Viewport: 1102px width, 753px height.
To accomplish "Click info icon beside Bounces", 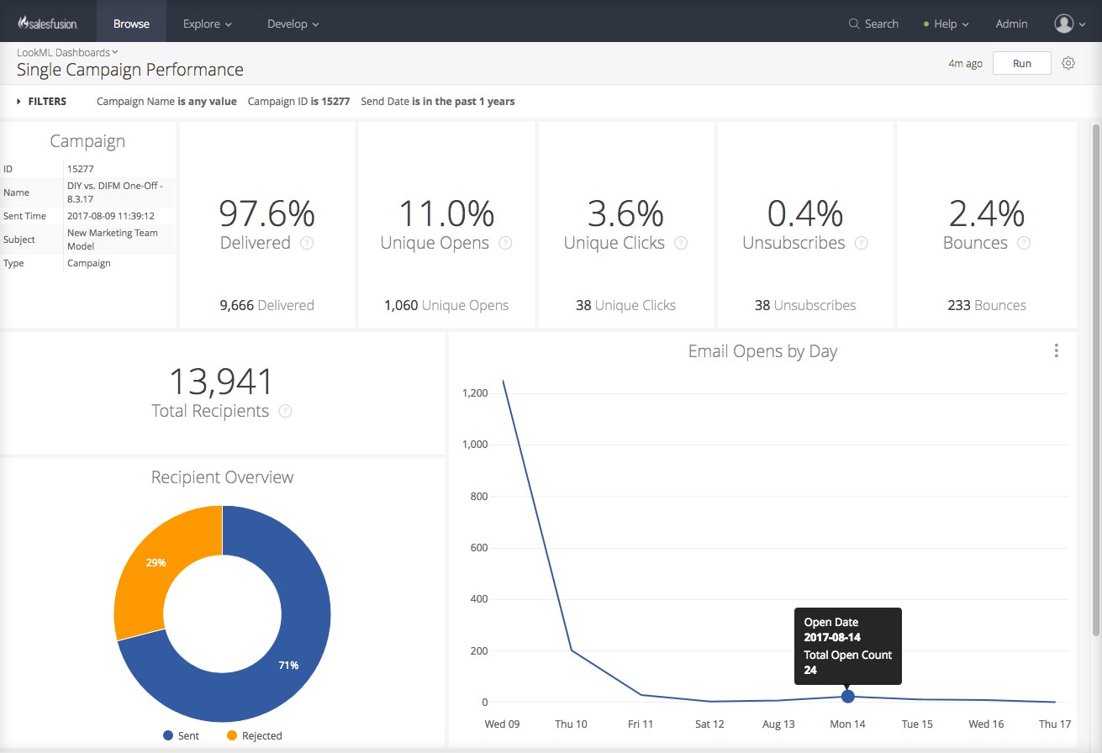I will coord(1024,243).
